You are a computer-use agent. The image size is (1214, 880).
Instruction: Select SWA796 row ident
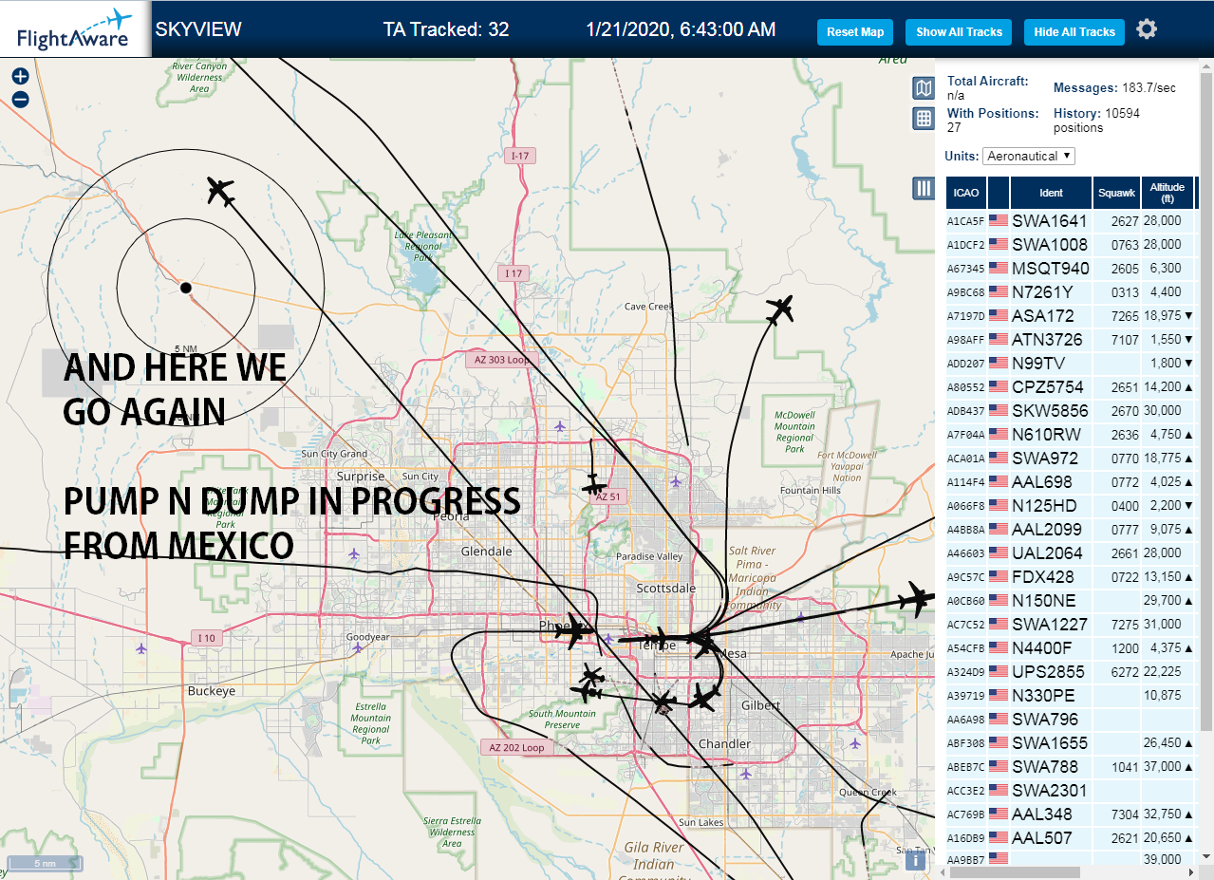[x=1045, y=719]
